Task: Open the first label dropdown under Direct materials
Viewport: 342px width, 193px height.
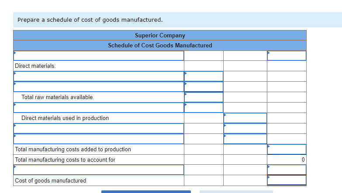Action: (99, 77)
